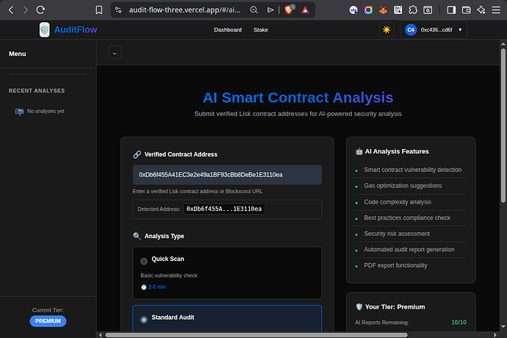507x338 pixels.
Task: Click the AuditFlow shield logo icon
Action: [46, 29]
